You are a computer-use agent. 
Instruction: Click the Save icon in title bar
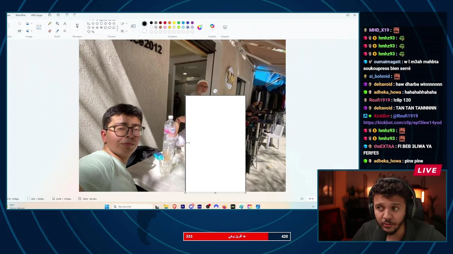(50, 15)
